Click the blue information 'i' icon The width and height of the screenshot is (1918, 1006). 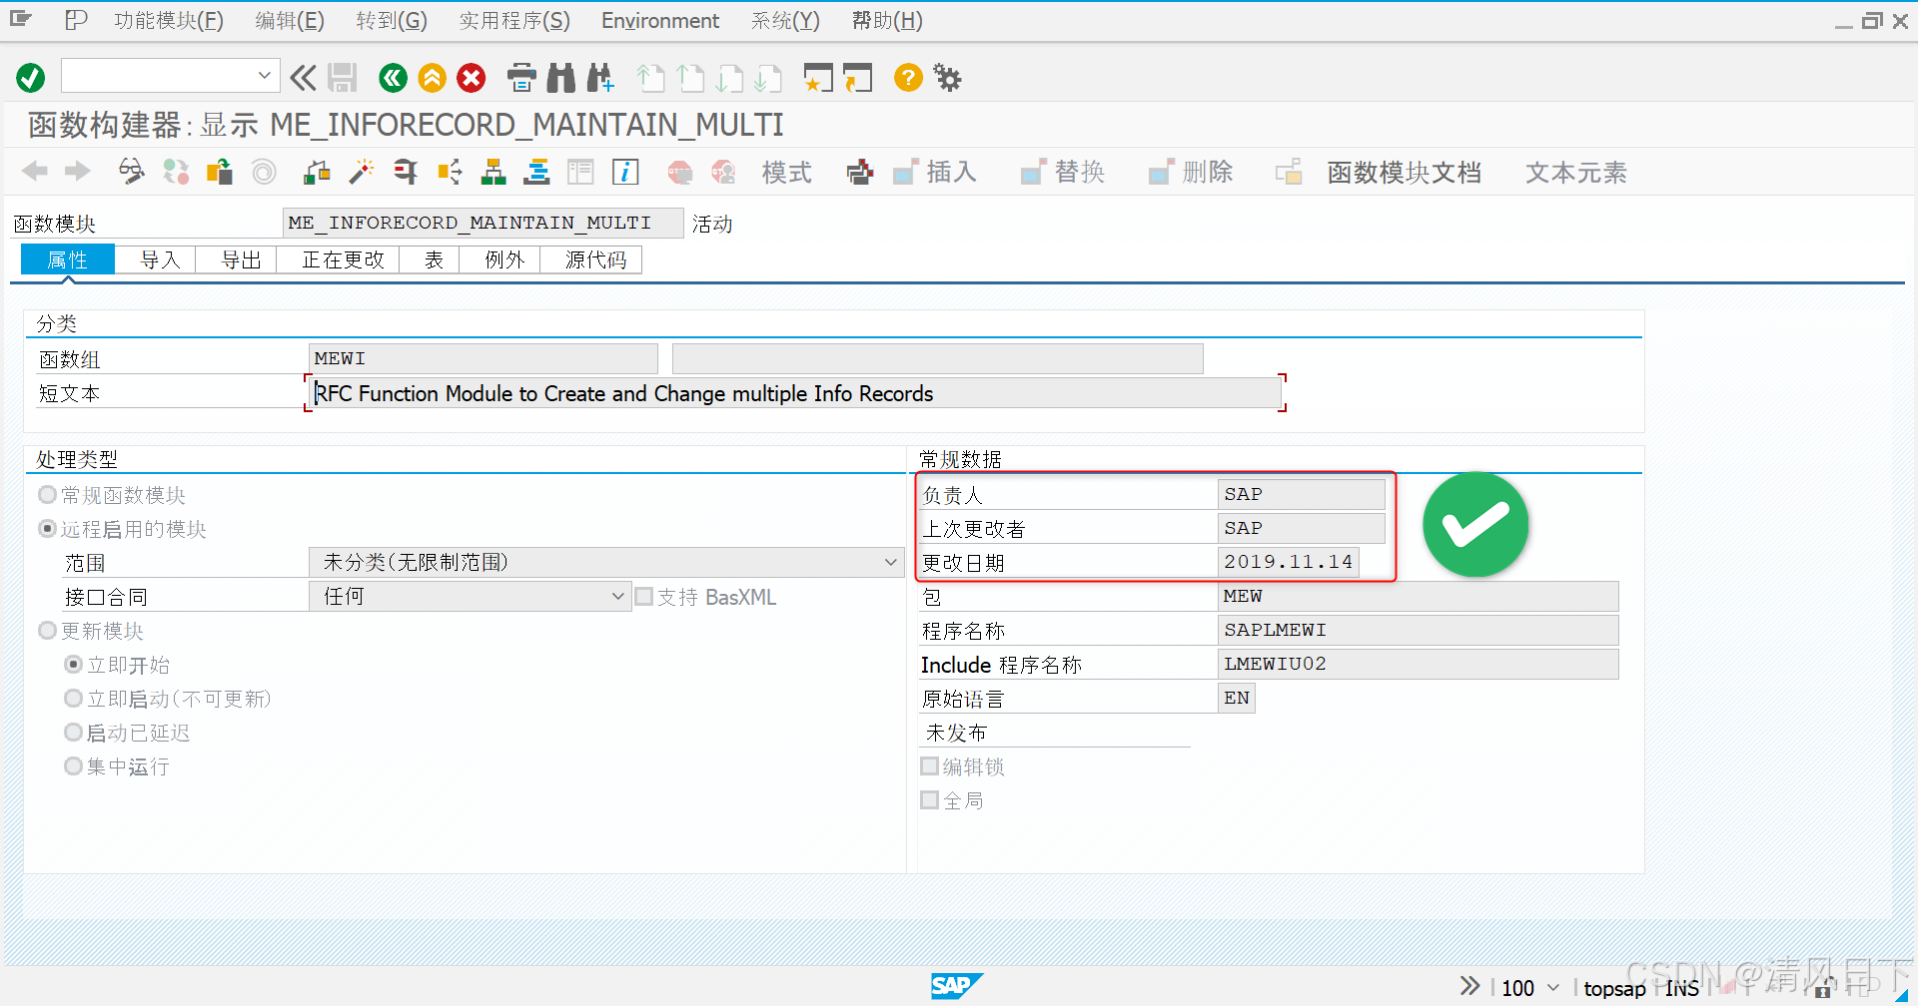625,172
